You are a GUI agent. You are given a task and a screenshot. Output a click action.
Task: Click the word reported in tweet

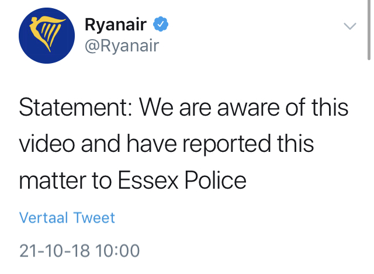227,144
